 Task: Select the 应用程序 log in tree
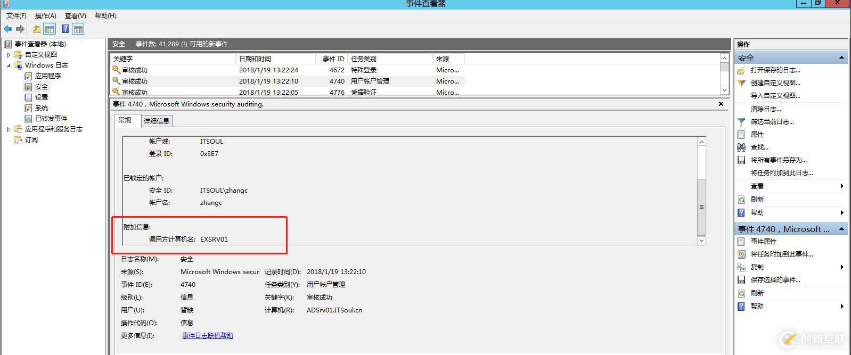tap(48, 76)
